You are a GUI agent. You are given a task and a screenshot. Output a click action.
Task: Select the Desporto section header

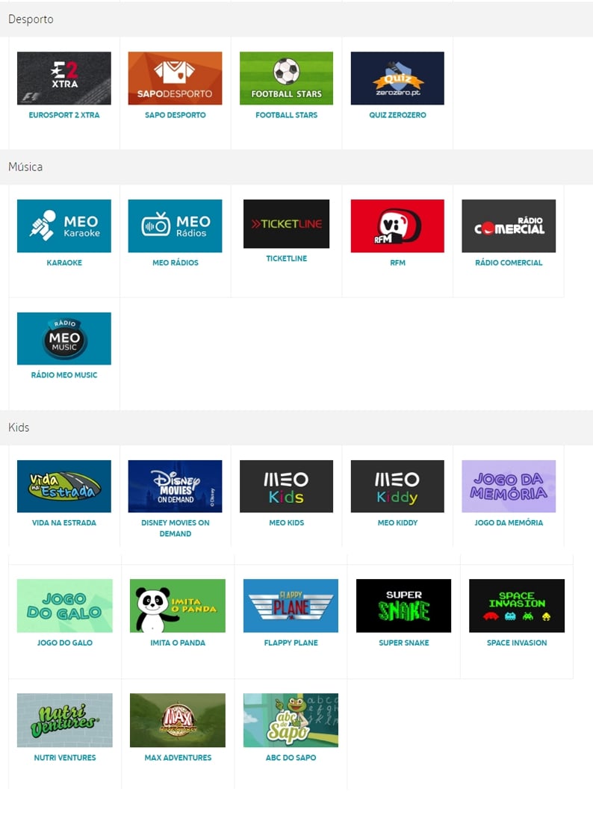click(296, 19)
